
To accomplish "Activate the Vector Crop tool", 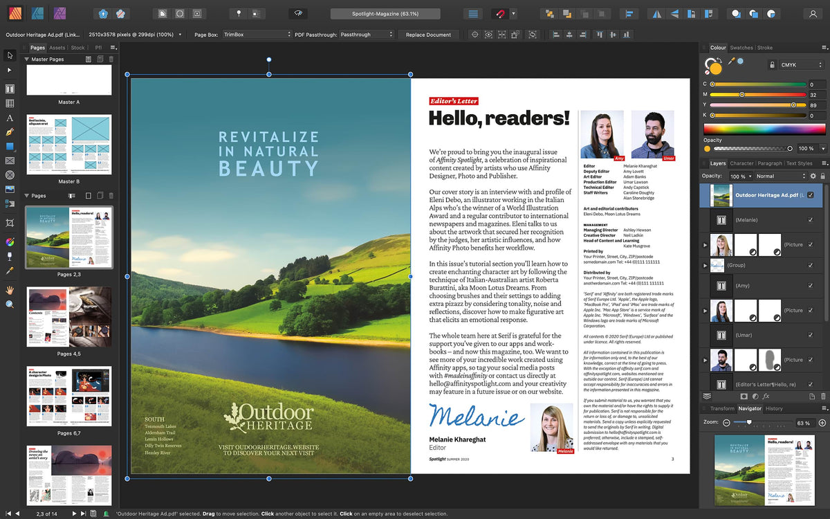I will point(10,223).
